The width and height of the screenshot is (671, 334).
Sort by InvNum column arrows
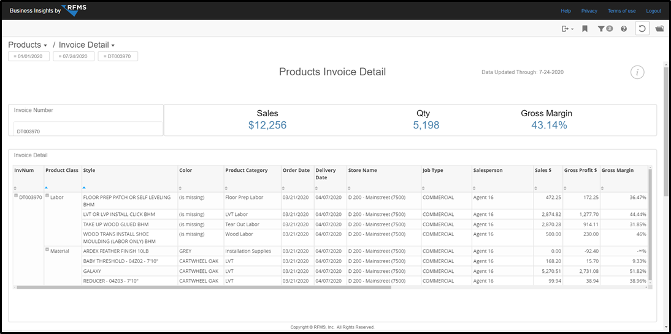[16, 188]
